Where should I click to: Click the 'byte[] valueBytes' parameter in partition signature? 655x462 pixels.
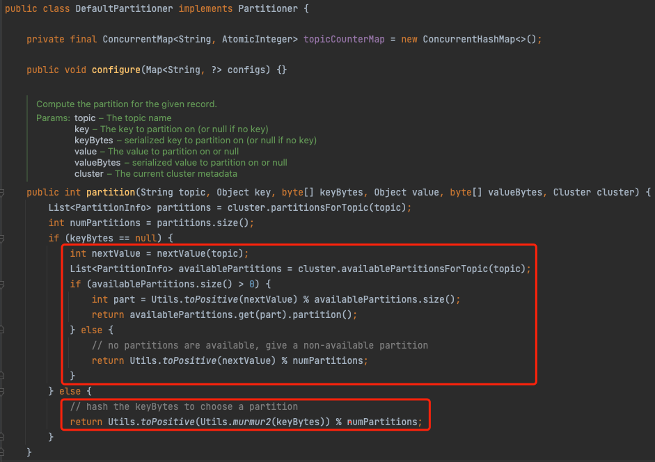[496, 193]
